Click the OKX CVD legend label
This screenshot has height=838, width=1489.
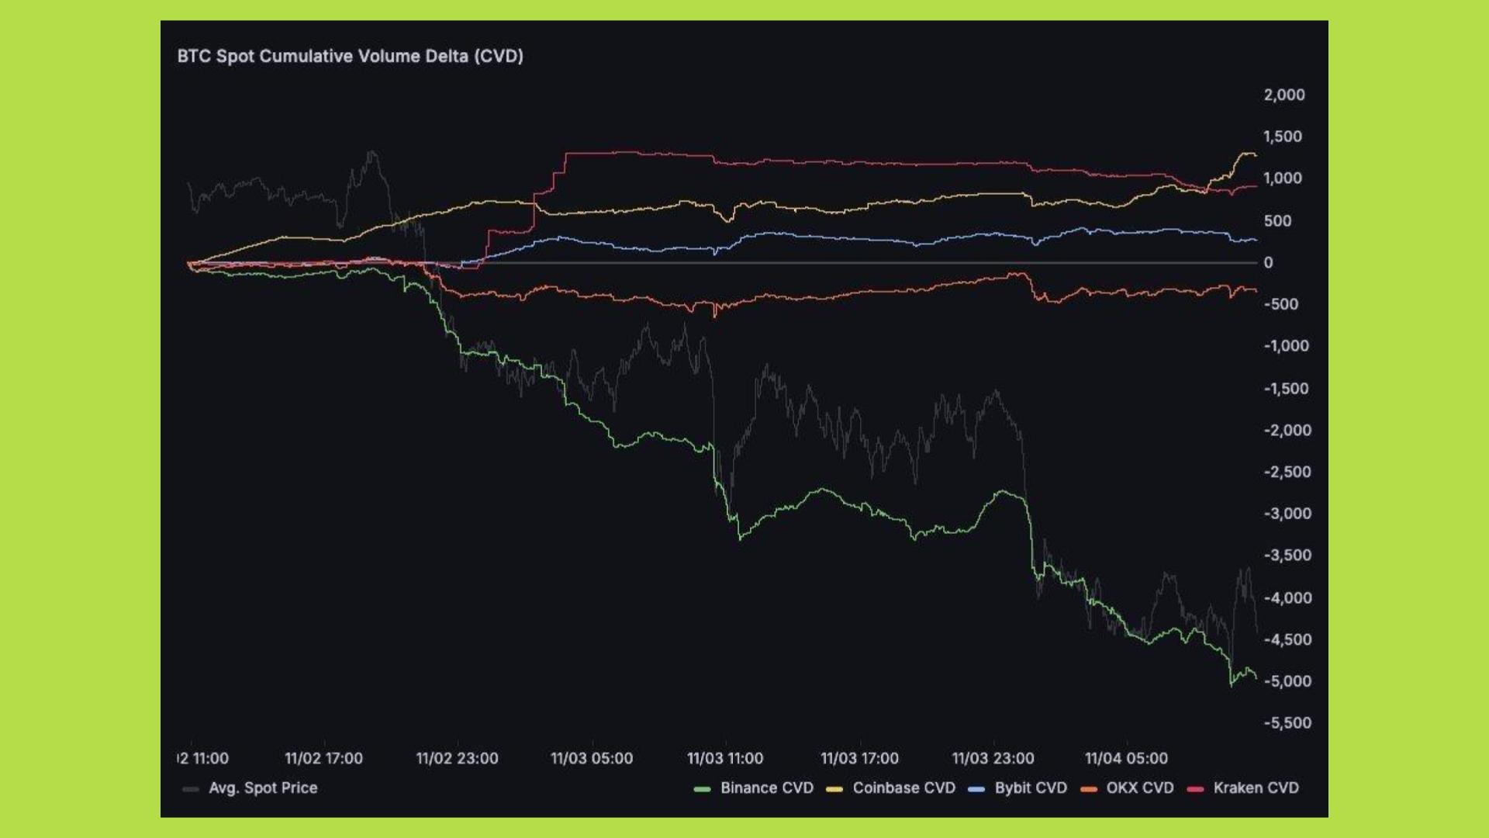click(1139, 788)
